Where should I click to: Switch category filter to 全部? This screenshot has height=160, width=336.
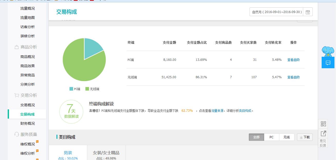pos(256,137)
